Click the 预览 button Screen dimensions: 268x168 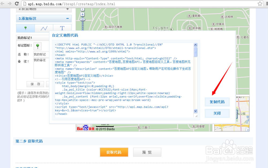point(147,152)
